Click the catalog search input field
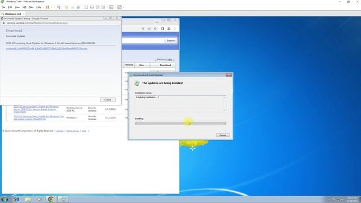The height and width of the screenshot is (203, 361). pyautogui.click(x=143, y=41)
